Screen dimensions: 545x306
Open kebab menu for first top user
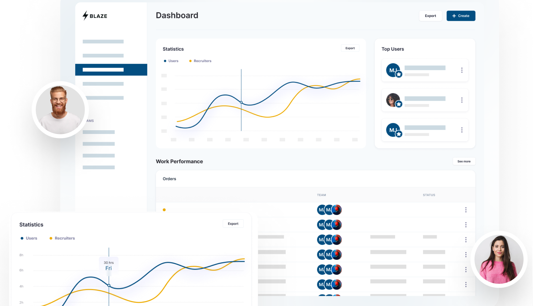(x=462, y=70)
